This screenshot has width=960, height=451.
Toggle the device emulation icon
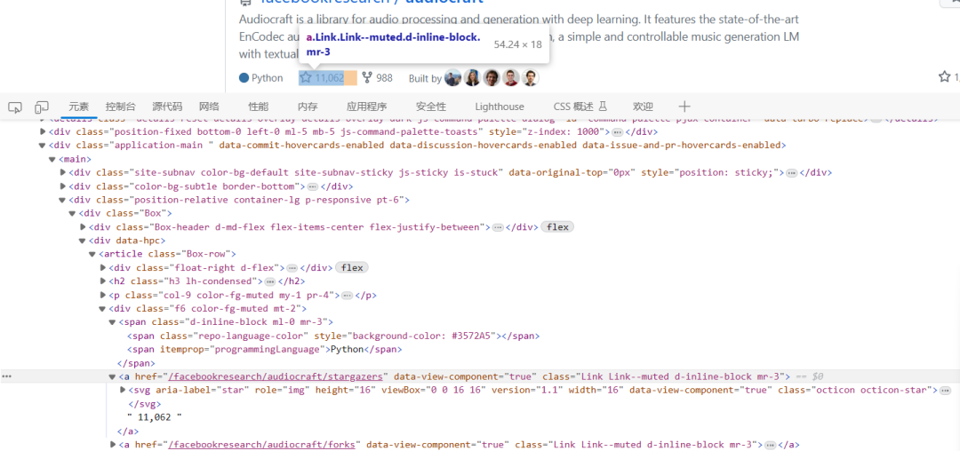tap(42, 107)
